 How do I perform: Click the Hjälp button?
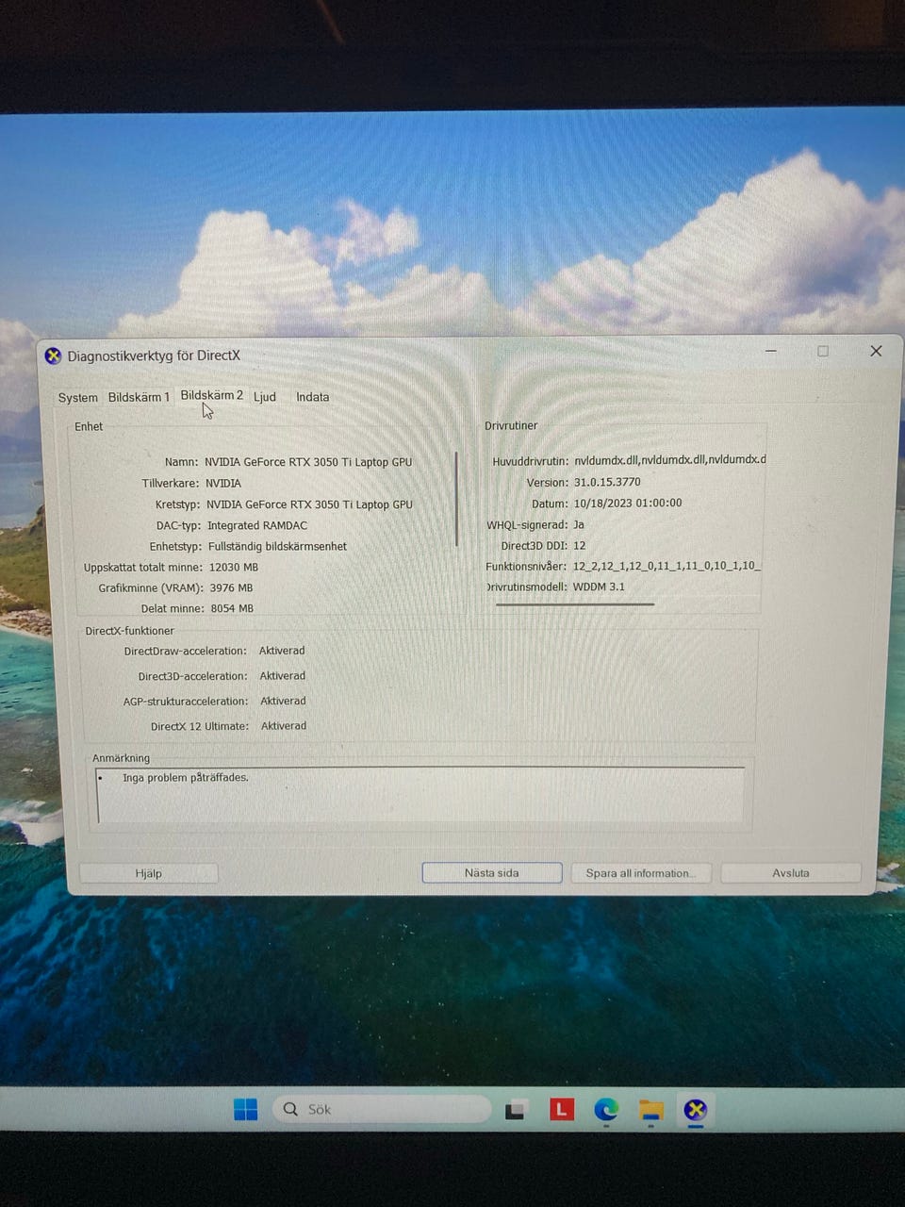point(148,873)
